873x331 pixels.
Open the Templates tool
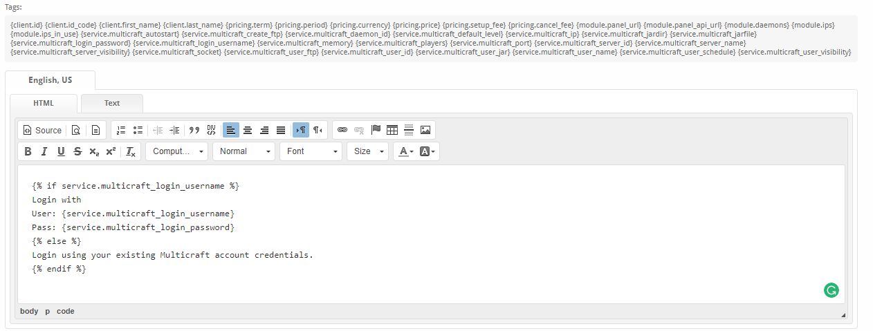click(96, 130)
